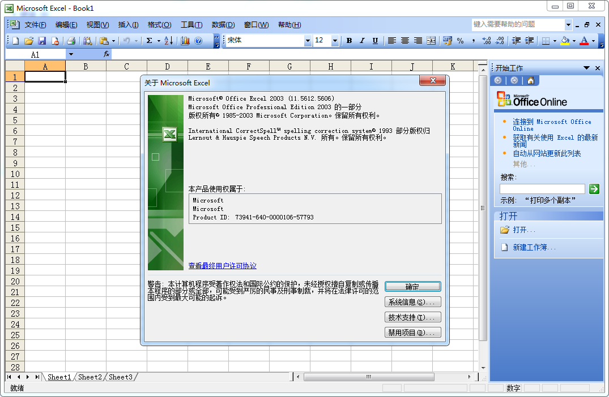Image resolution: width=609 pixels, height=397 pixels.
Task: Close the About Microsoft Excel dialog
Action: 433,80
